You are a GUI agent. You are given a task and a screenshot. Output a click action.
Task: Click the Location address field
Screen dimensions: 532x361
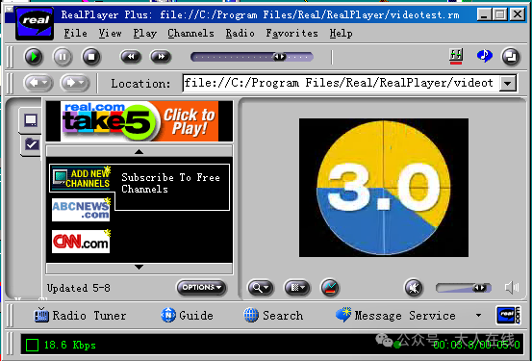[341, 83]
